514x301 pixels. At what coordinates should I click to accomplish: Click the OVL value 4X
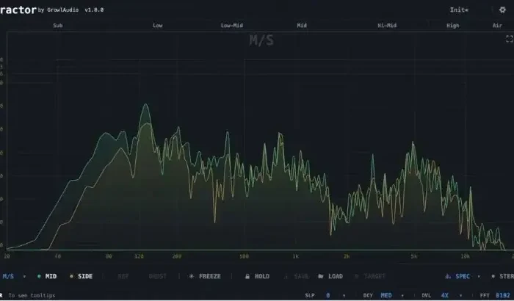(444, 295)
